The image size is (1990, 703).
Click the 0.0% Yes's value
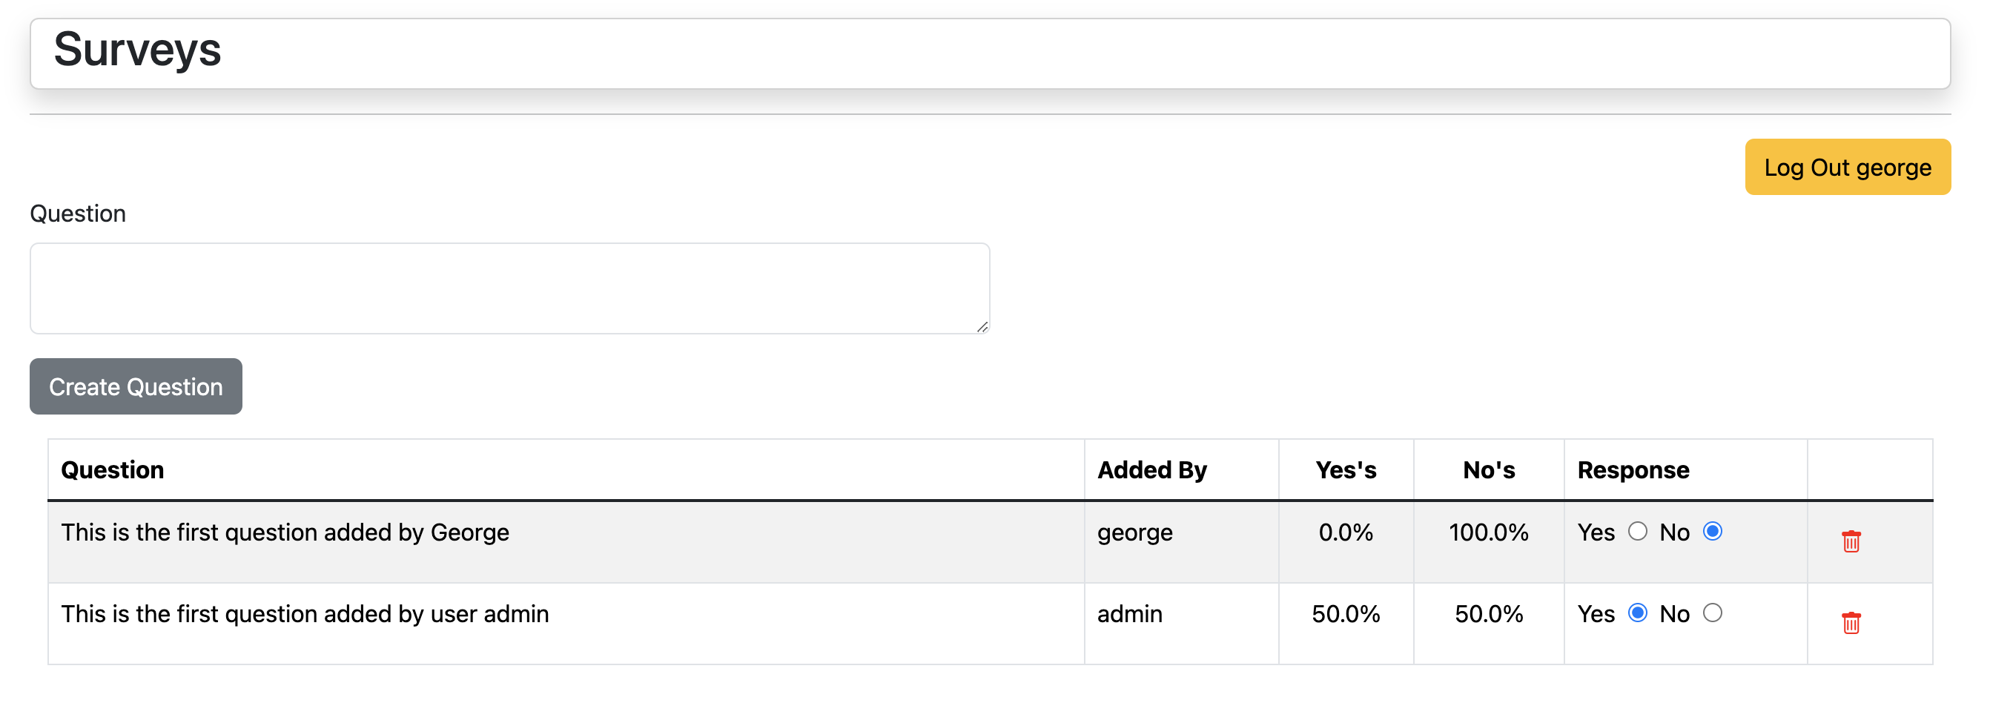point(1345,532)
